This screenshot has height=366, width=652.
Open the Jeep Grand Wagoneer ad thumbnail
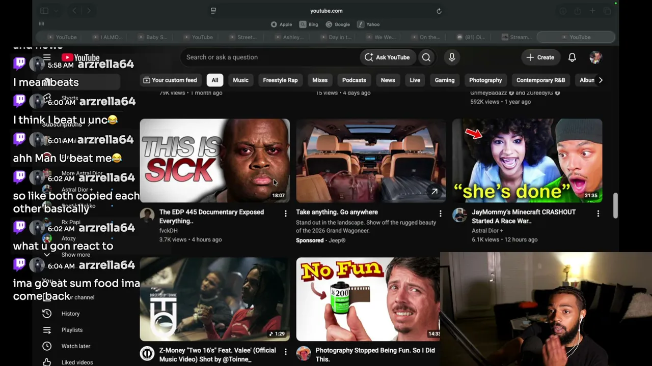click(x=371, y=161)
